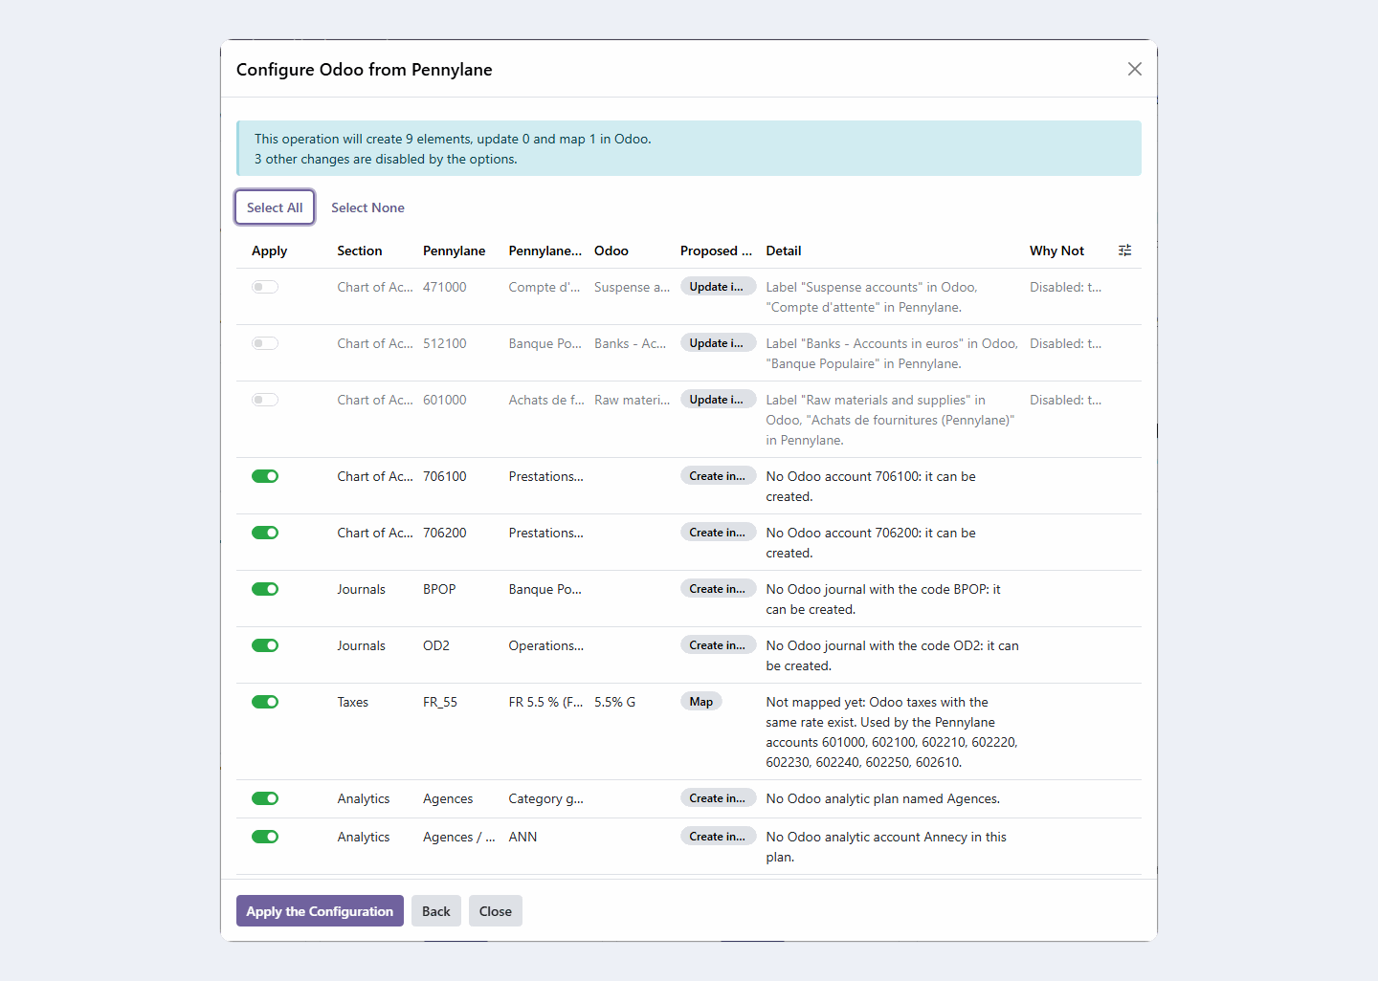The height and width of the screenshot is (981, 1378).
Task: Go Back to previous step
Action: pyautogui.click(x=436, y=911)
